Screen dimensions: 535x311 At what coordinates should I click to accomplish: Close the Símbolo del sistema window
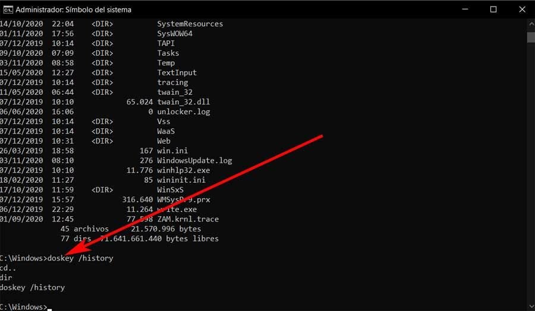(x=522, y=9)
